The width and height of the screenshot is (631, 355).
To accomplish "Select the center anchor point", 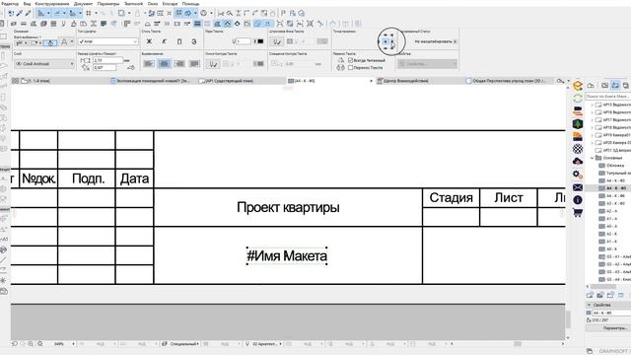I will click(x=386, y=41).
